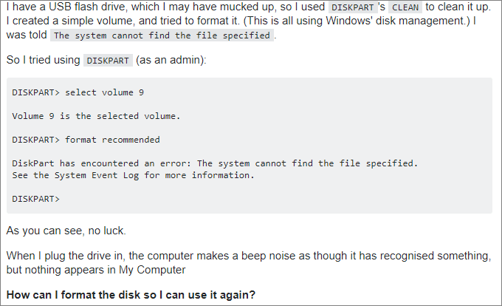The height and width of the screenshot is (306, 502).
Task: Click the text "So I tried using"
Action: pos(43,61)
